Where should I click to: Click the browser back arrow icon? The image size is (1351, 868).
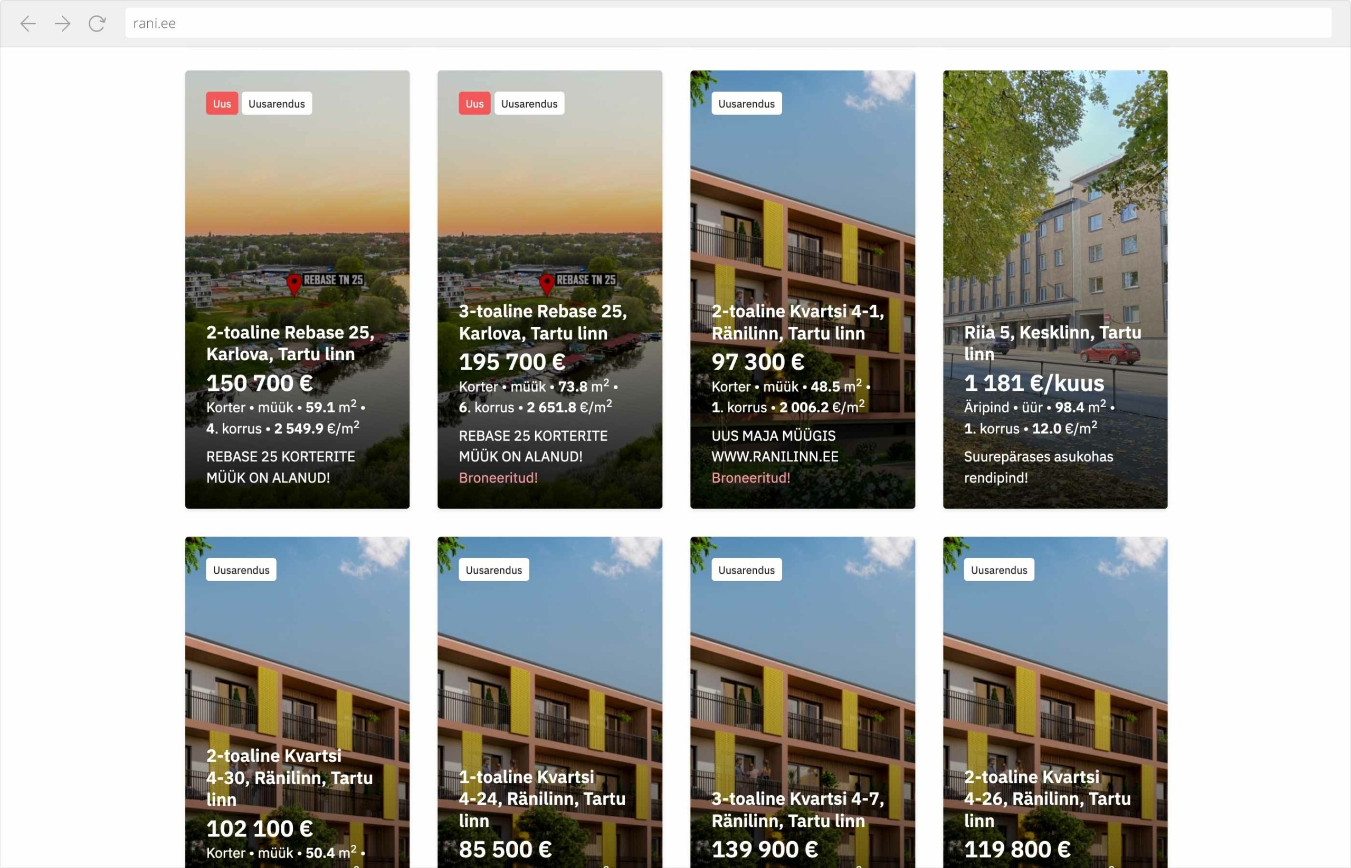click(x=27, y=23)
